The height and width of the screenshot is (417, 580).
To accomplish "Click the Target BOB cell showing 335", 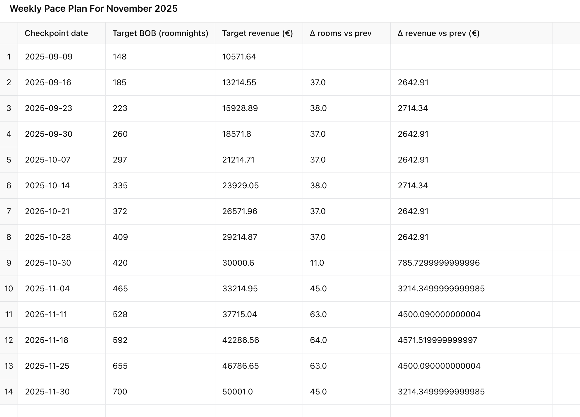I will coord(120,186).
